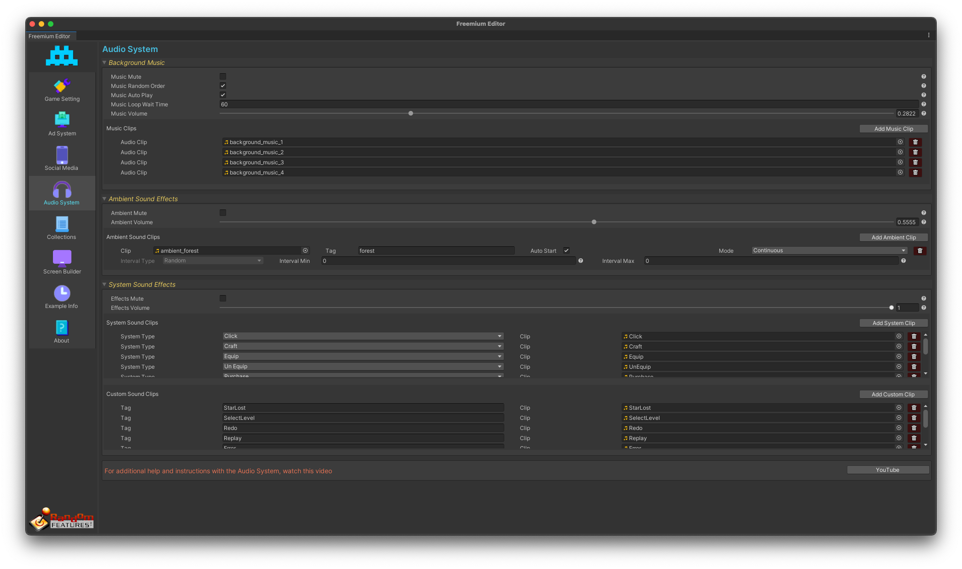This screenshot has width=962, height=569.
Task: Collapse the Background Music section
Action: (105, 63)
